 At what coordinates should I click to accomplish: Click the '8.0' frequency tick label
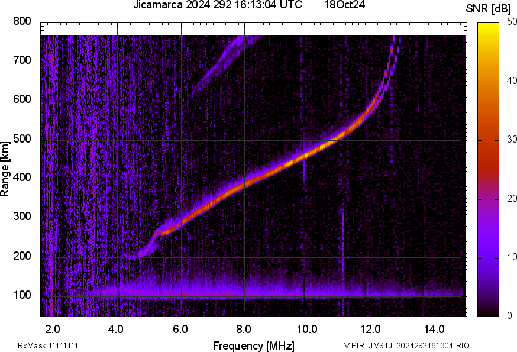244,329
